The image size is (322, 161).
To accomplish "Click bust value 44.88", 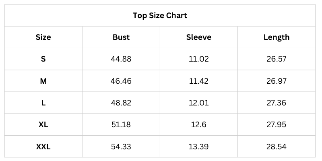I will click(x=121, y=59).
